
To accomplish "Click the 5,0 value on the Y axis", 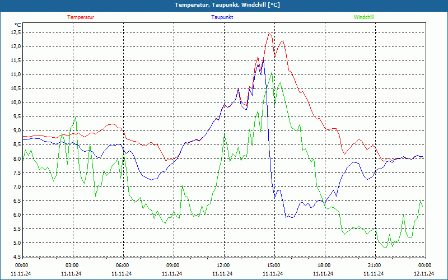I will click(x=17, y=242).
